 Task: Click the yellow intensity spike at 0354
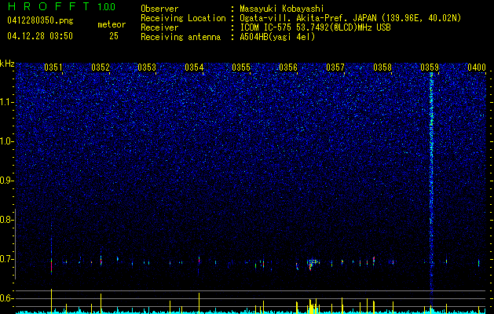click(199, 303)
